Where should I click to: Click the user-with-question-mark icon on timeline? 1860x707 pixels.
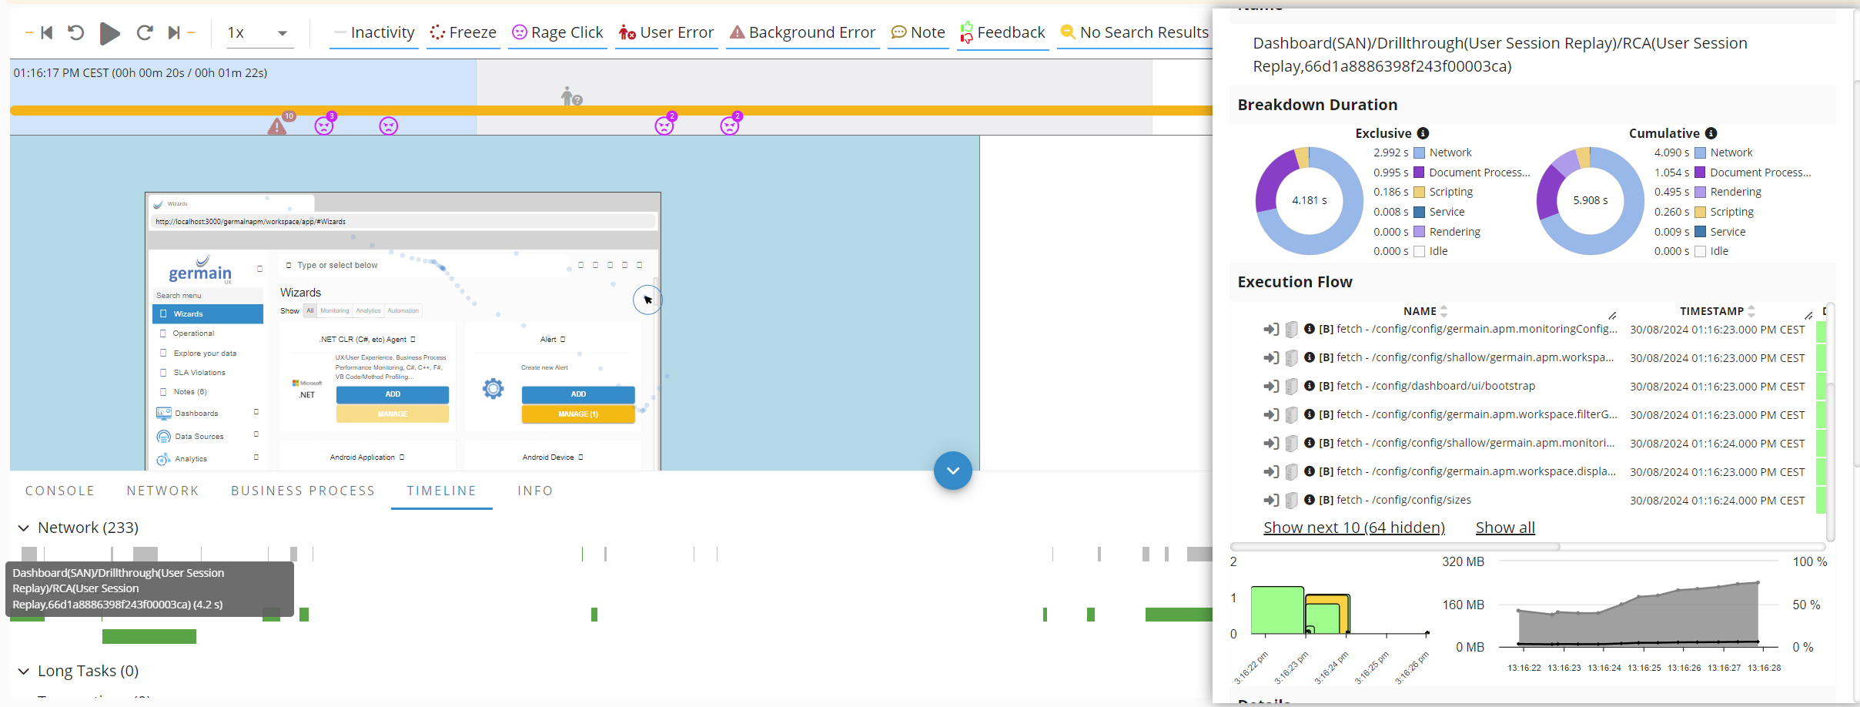pyautogui.click(x=571, y=96)
